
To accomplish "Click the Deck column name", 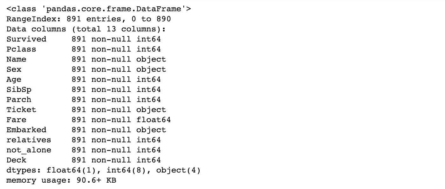I will point(16,160).
